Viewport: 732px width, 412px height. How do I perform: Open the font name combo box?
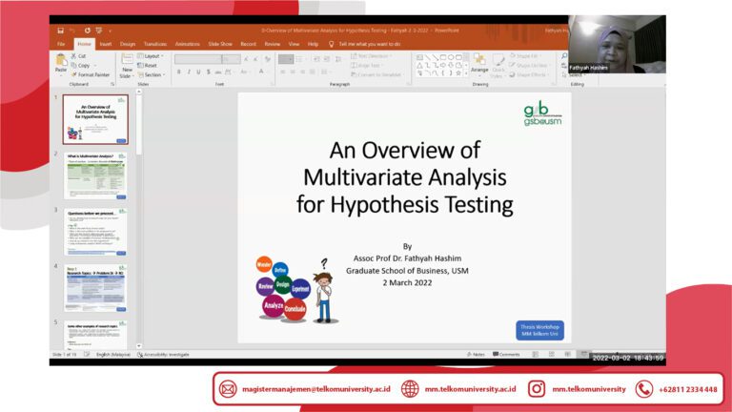[201, 59]
